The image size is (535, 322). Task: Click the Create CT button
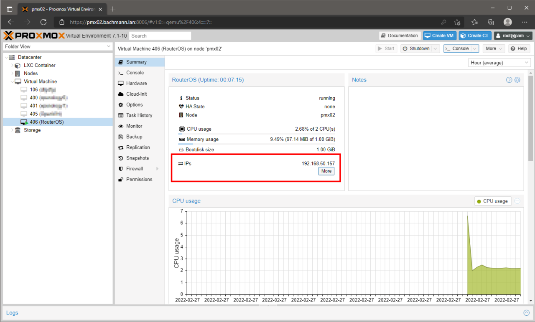point(475,35)
